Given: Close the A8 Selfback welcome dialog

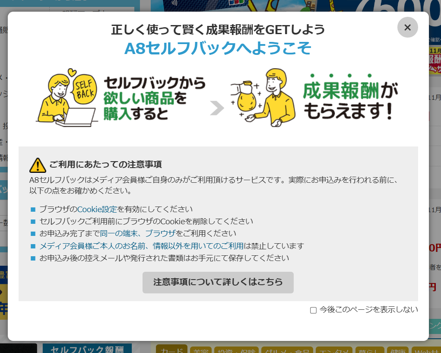Looking at the screenshot, I should [x=407, y=28].
